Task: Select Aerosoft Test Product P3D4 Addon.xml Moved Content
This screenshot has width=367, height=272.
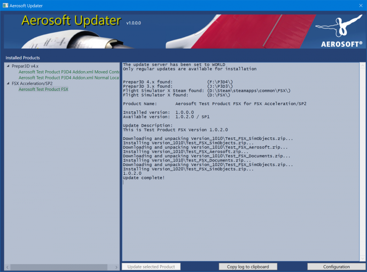Action: [69, 72]
